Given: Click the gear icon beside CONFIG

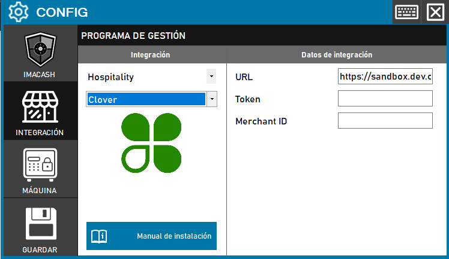Looking at the screenshot, I should tap(19, 12).
